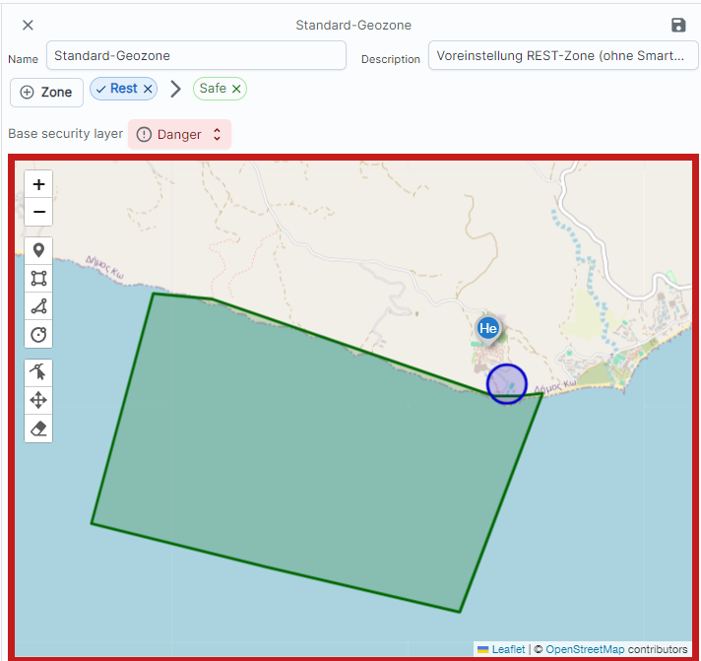Activate the drag layers tool
This screenshot has width=701, height=661.
click(x=38, y=400)
